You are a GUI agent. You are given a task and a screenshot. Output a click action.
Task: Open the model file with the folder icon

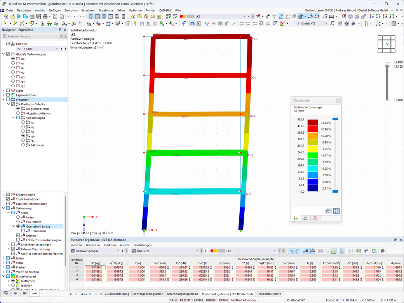click(x=12, y=16)
